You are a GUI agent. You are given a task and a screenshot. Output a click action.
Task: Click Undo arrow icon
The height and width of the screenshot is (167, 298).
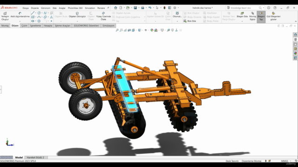coord(150,8)
